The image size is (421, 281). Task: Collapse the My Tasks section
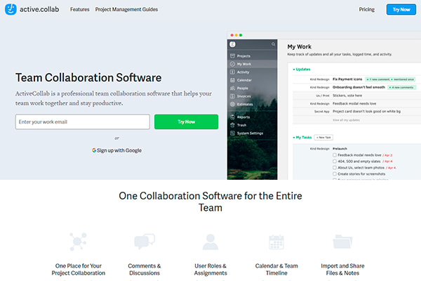click(x=302, y=138)
